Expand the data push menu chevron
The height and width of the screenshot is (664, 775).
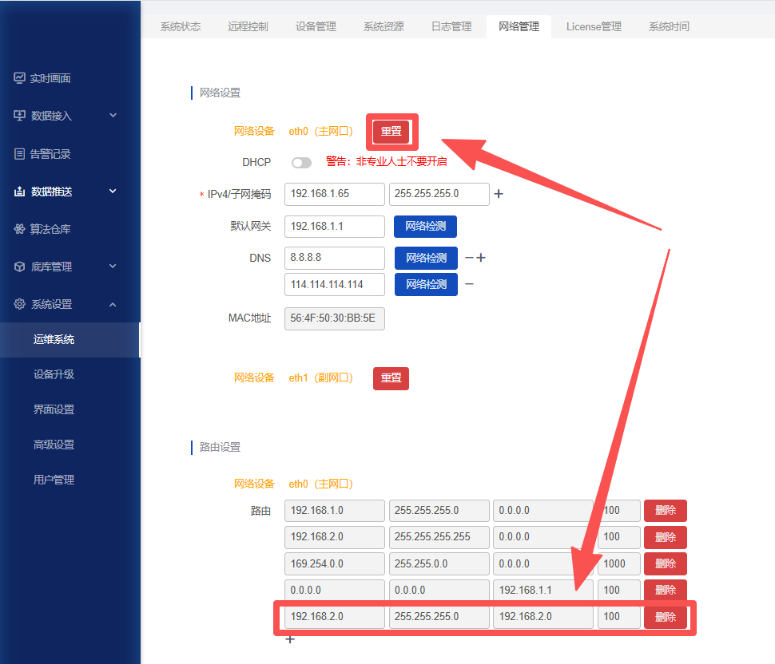tap(113, 192)
